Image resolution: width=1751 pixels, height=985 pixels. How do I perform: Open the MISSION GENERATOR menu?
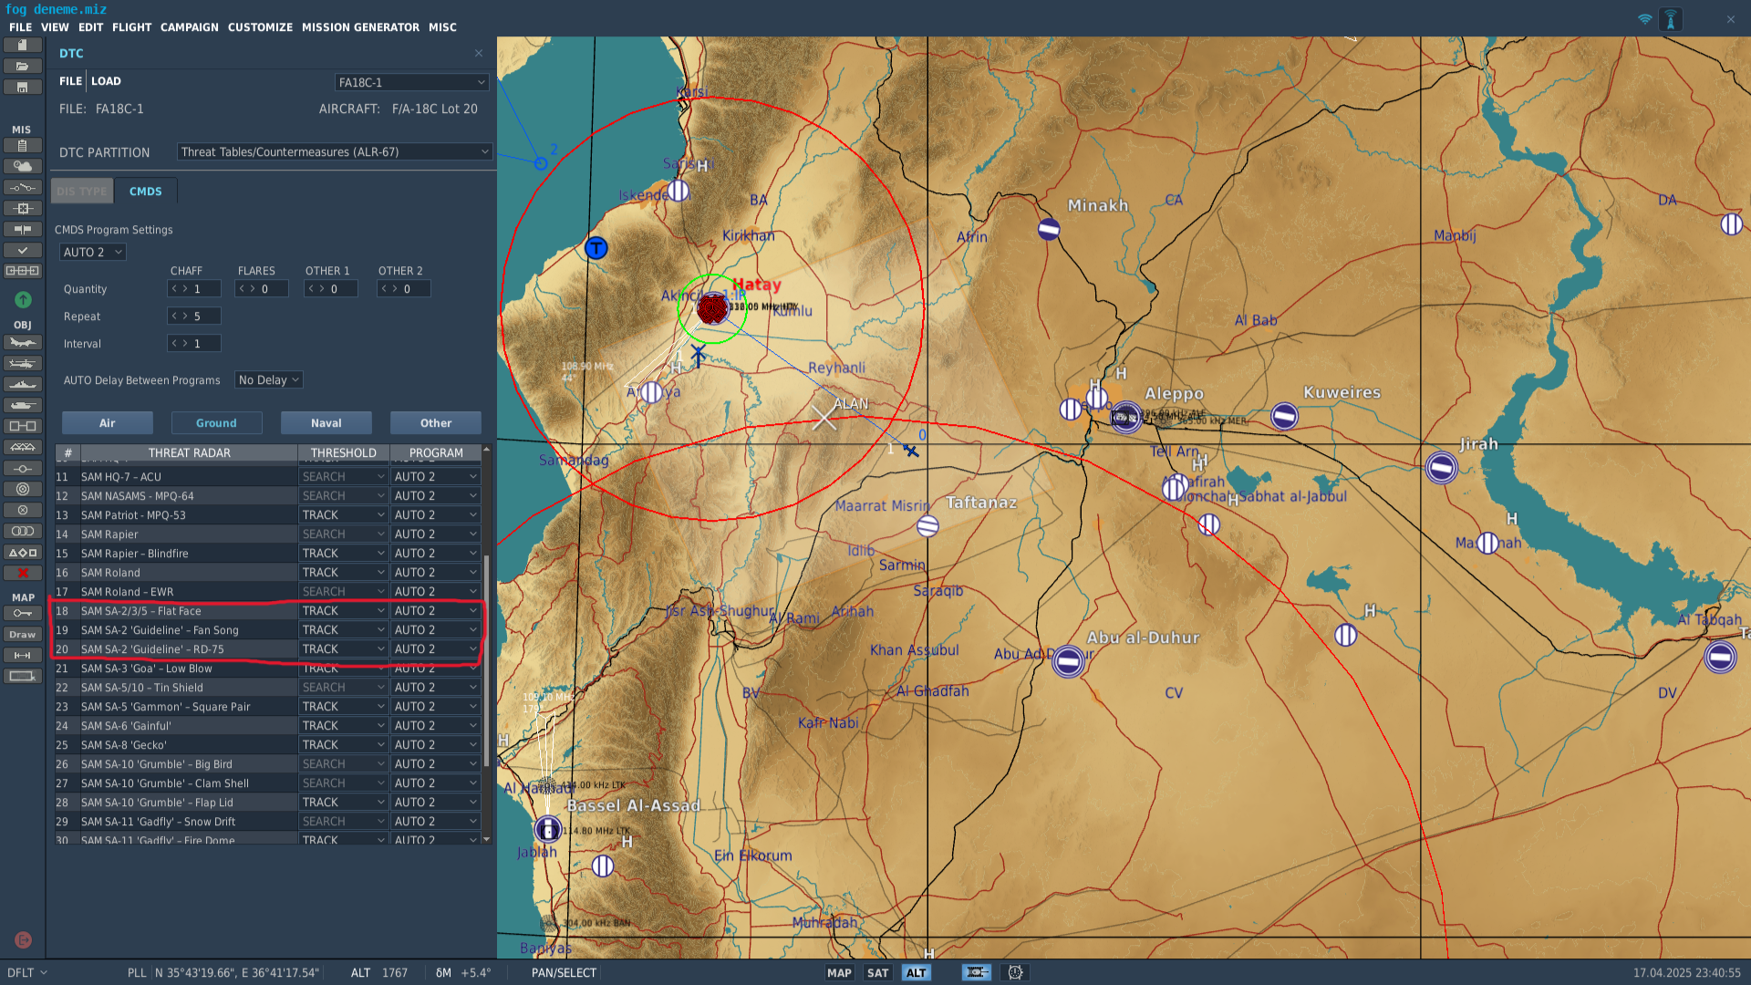pos(360,27)
